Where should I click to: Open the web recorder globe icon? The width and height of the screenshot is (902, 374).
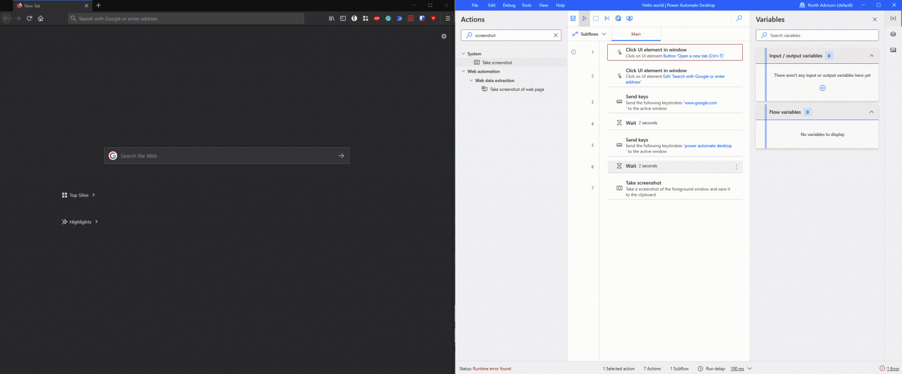[x=618, y=18]
